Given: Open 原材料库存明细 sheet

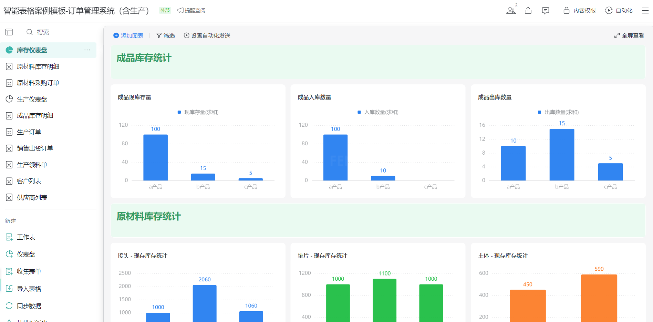Looking at the screenshot, I should tap(48, 66).
